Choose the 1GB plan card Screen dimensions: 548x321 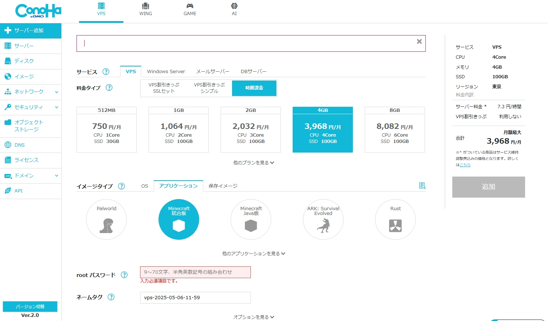point(178,130)
